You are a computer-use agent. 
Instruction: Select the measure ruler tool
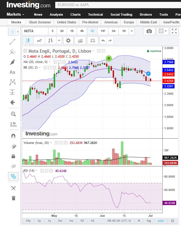(13, 124)
